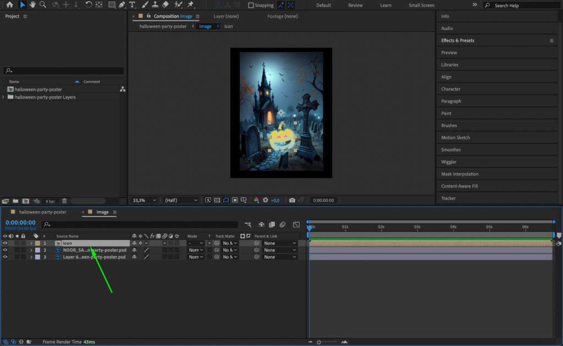Click the label color swatch of layer 2

click(37, 250)
